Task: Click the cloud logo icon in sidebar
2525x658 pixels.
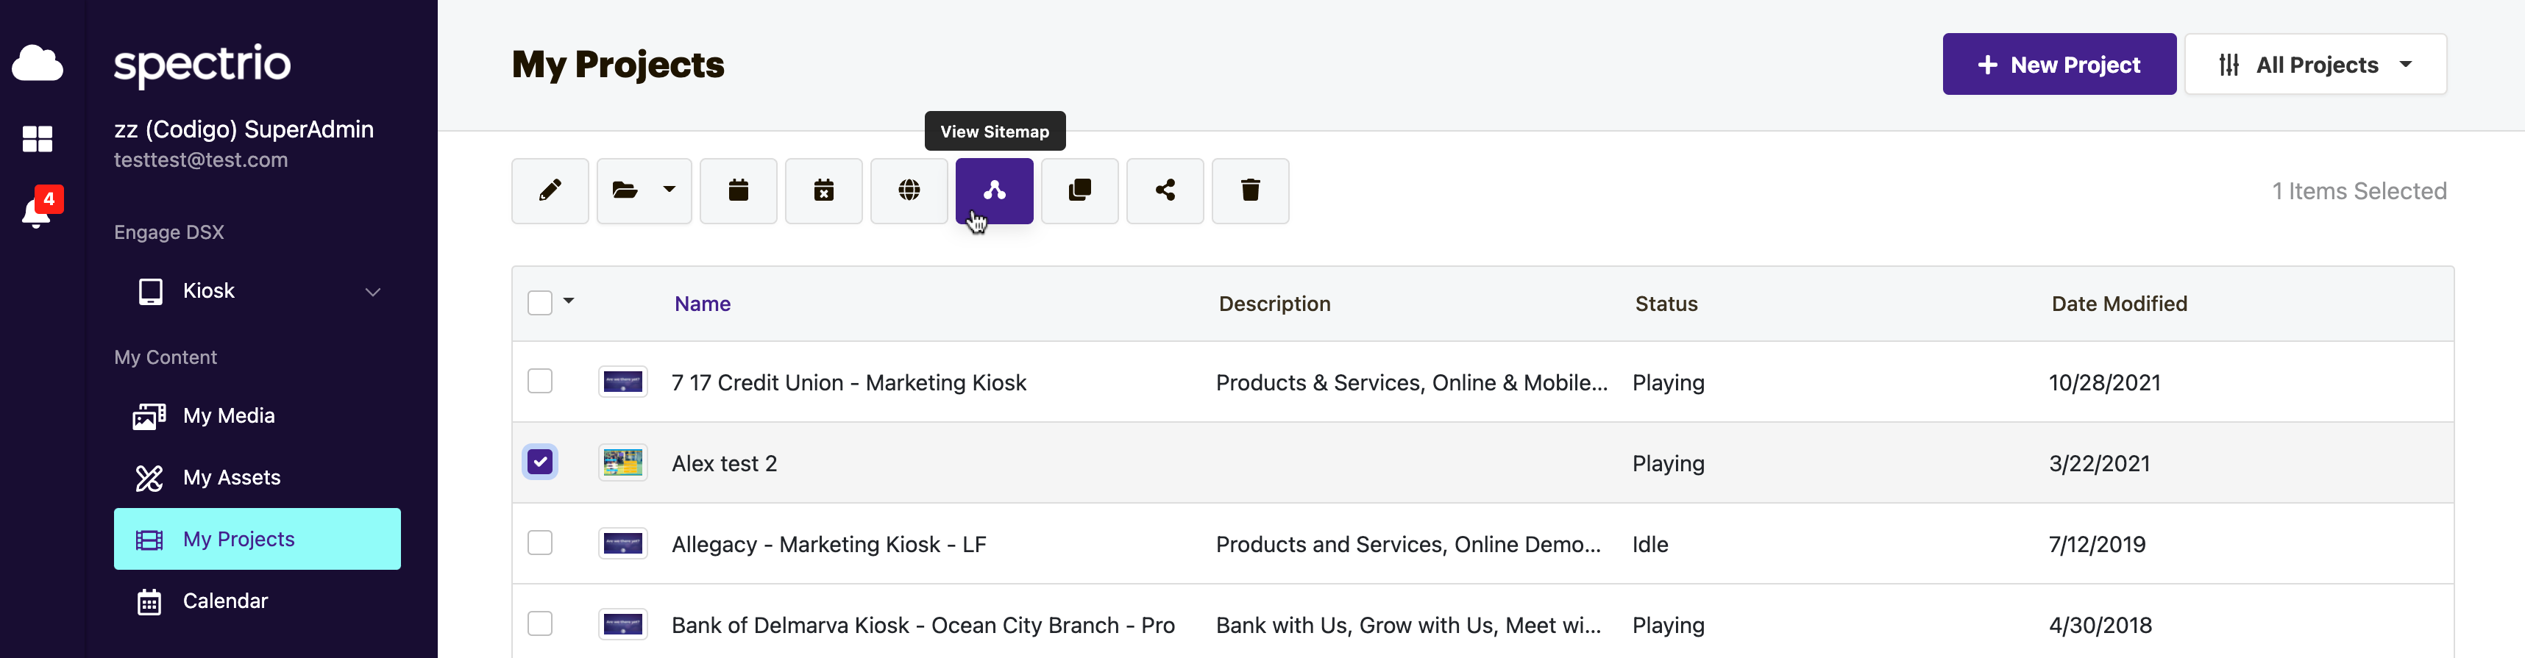Action: point(38,62)
